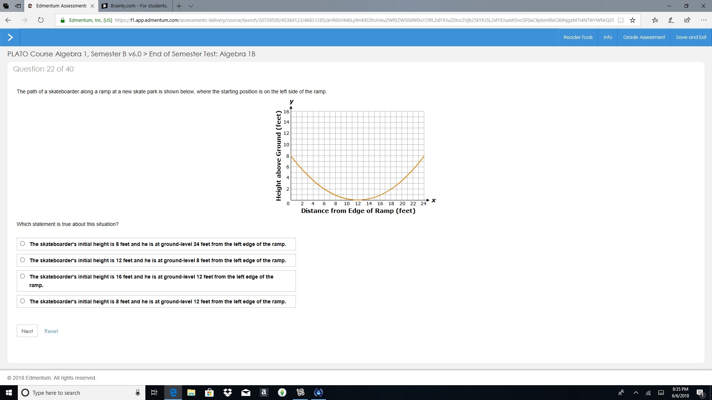Open the favorites hub icon

(655, 20)
